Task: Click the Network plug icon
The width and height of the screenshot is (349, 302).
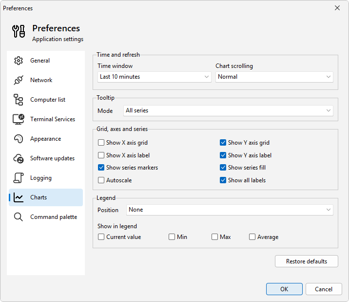Action: click(x=18, y=80)
